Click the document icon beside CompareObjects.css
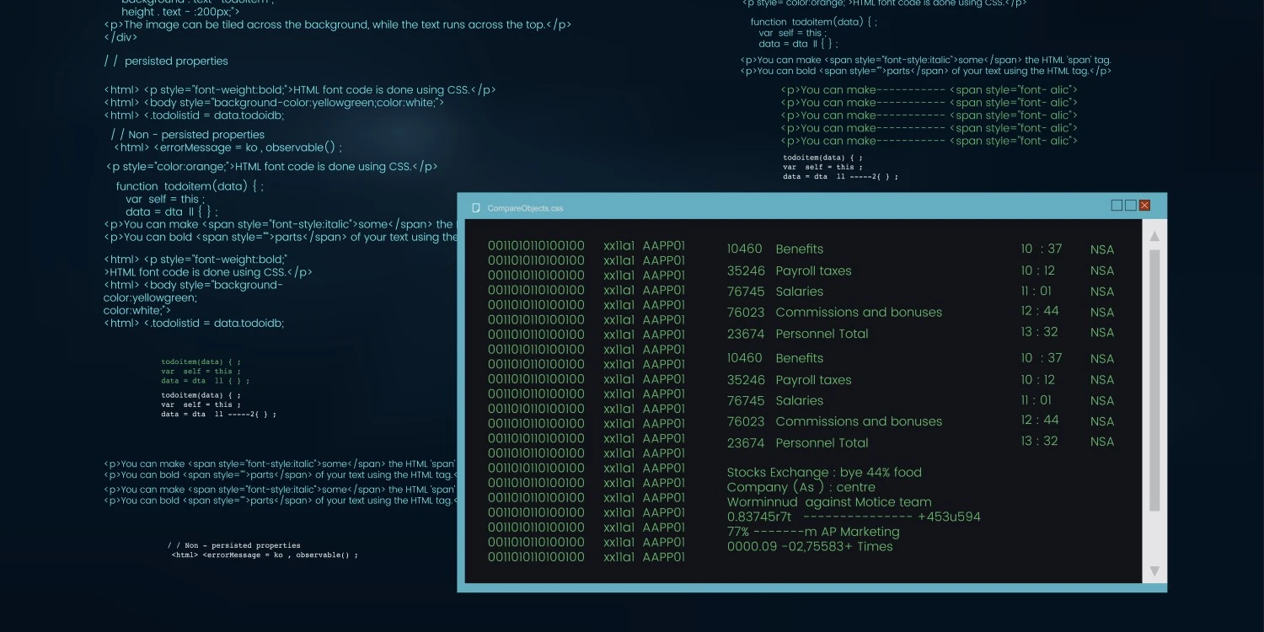The width and height of the screenshot is (1264, 632). tap(476, 207)
